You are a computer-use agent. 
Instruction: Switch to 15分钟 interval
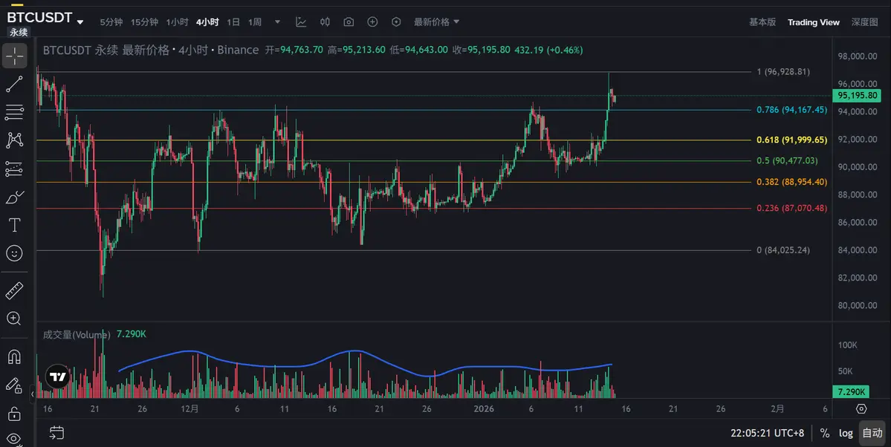pyautogui.click(x=144, y=22)
